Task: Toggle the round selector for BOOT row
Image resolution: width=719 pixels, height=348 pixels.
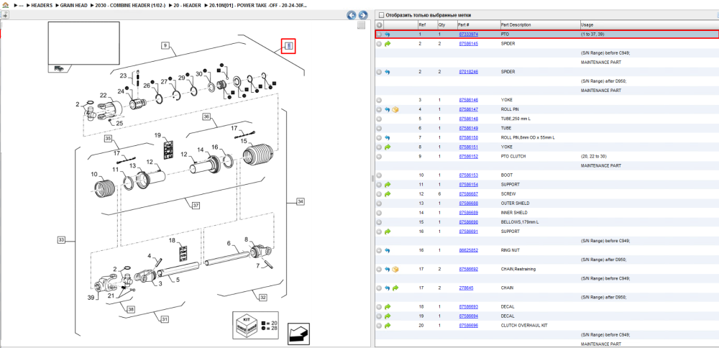Action: (379, 175)
